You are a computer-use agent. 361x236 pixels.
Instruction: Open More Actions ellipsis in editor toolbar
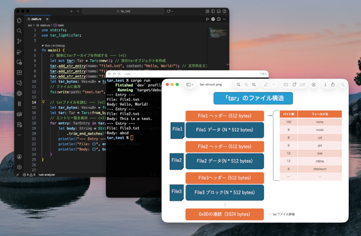224,19
